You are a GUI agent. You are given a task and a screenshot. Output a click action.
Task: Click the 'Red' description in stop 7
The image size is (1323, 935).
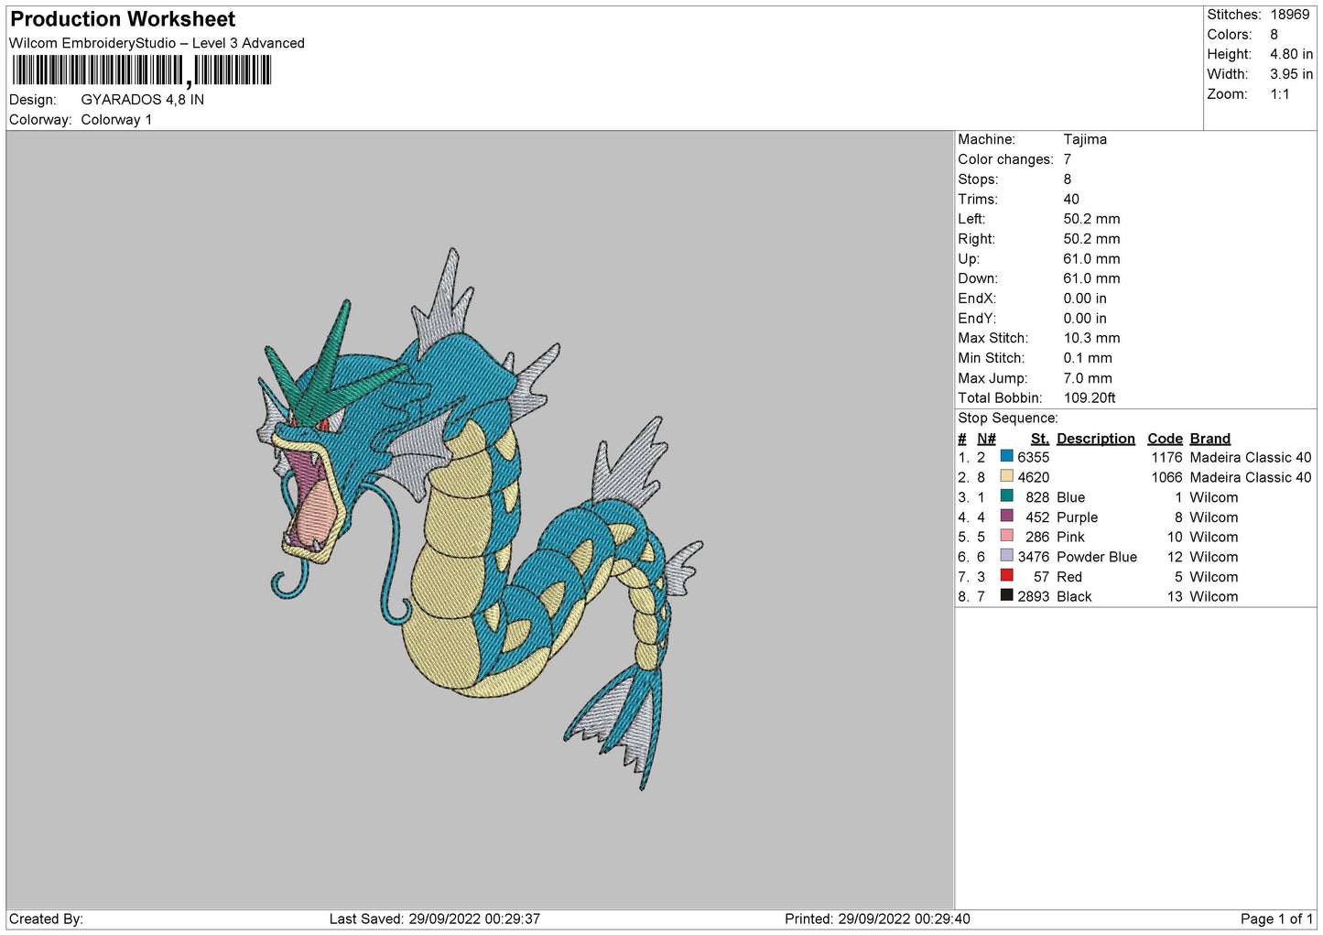point(1068,577)
